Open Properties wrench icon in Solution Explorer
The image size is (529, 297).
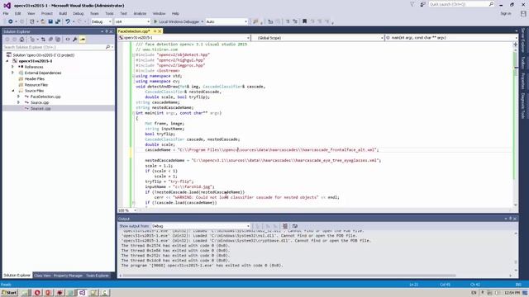pos(75,40)
